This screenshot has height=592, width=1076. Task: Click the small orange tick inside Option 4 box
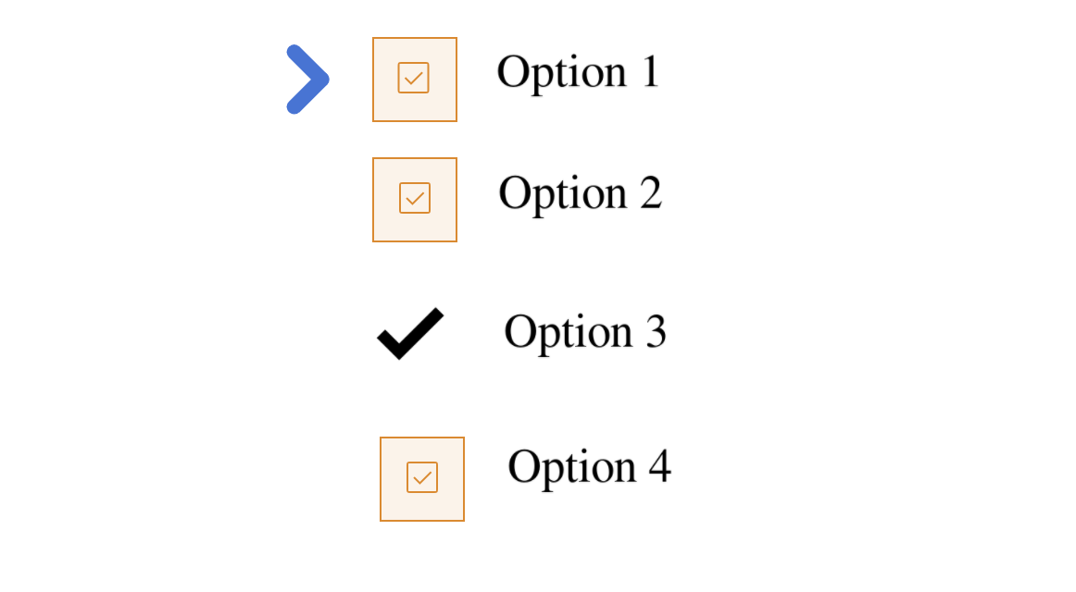tap(422, 477)
